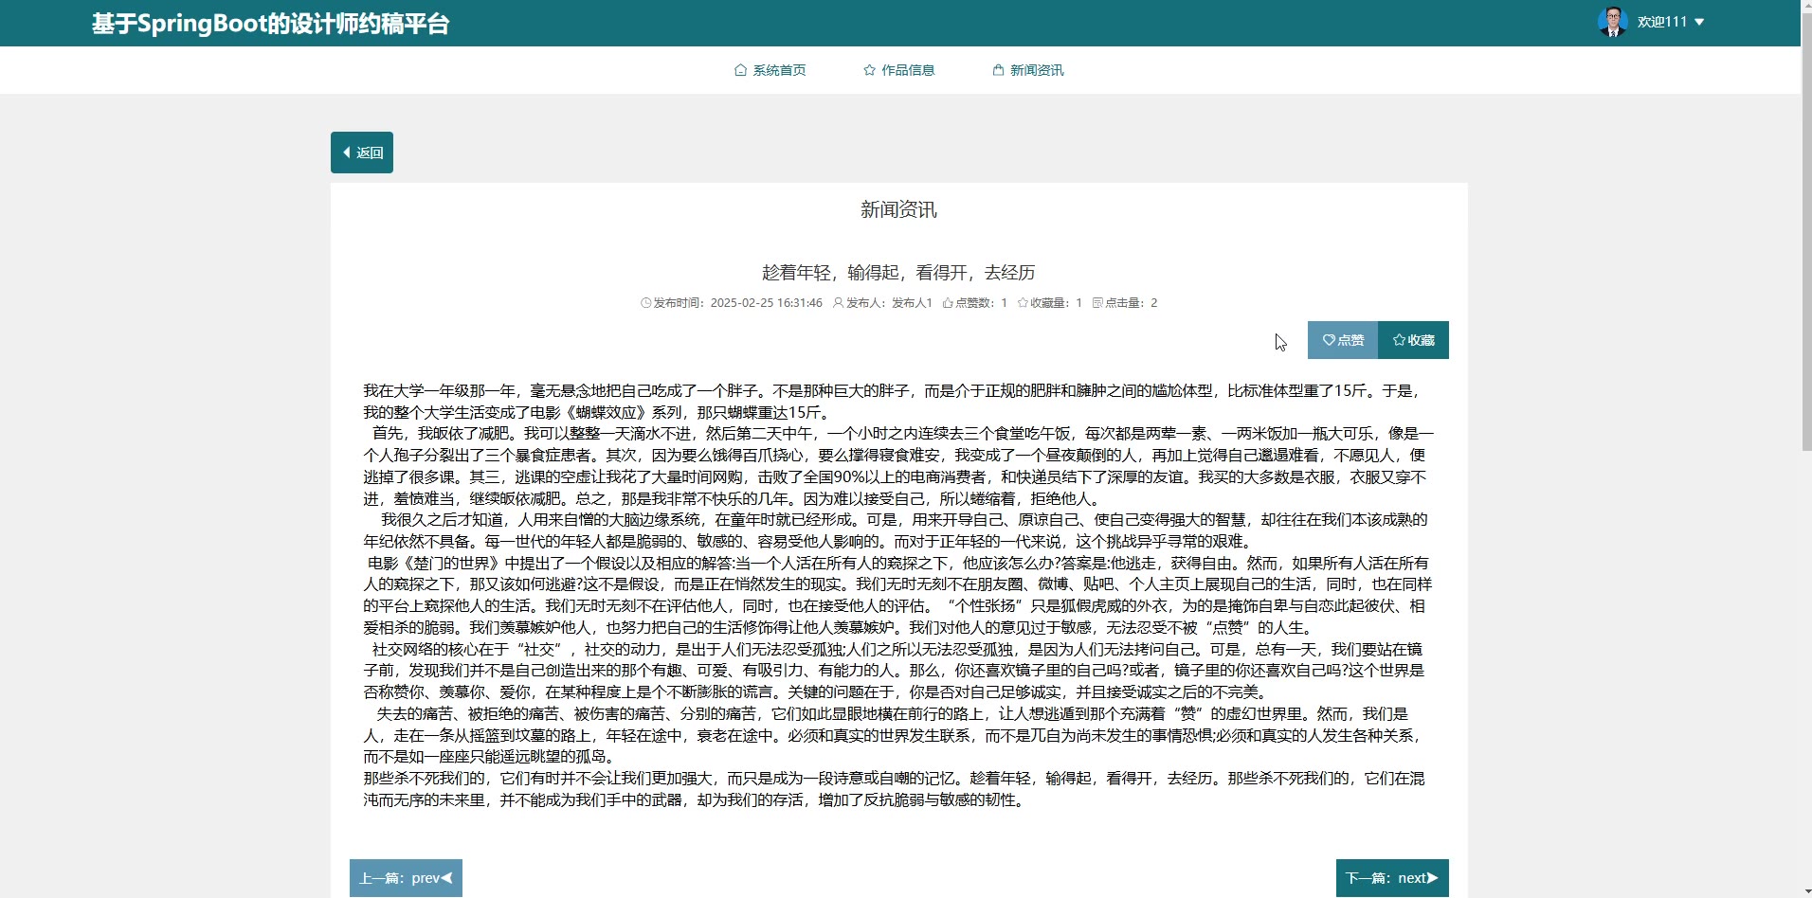The width and height of the screenshot is (1812, 898).
Task: Click the article title 趁着年轻，输得起，看得开，去经历
Action: (898, 273)
